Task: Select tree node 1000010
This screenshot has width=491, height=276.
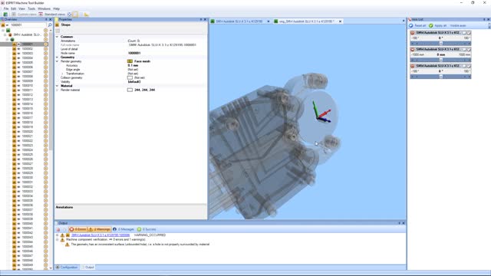Action: pos(28,85)
